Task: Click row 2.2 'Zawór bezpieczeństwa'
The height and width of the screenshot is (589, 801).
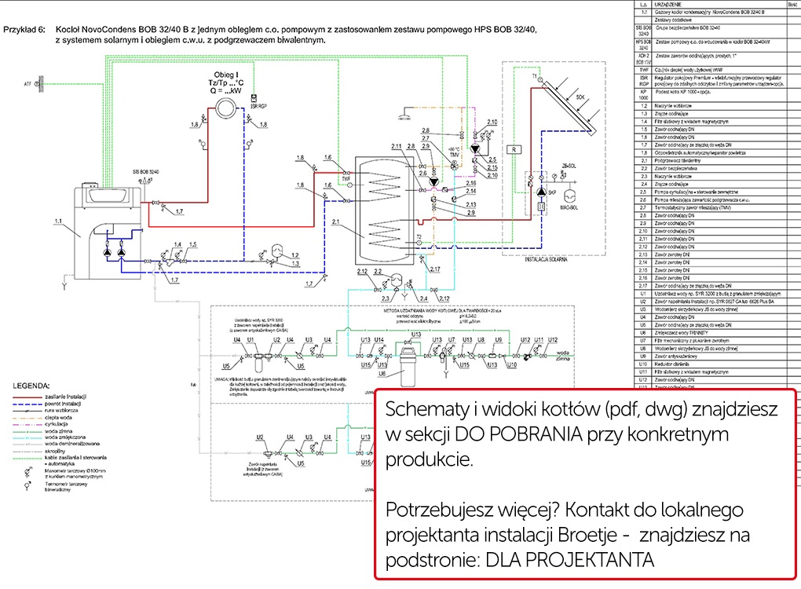Action: click(x=716, y=169)
